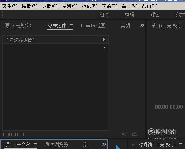
Task: Open the 窗口(W) menu
Action: tap(129, 6)
